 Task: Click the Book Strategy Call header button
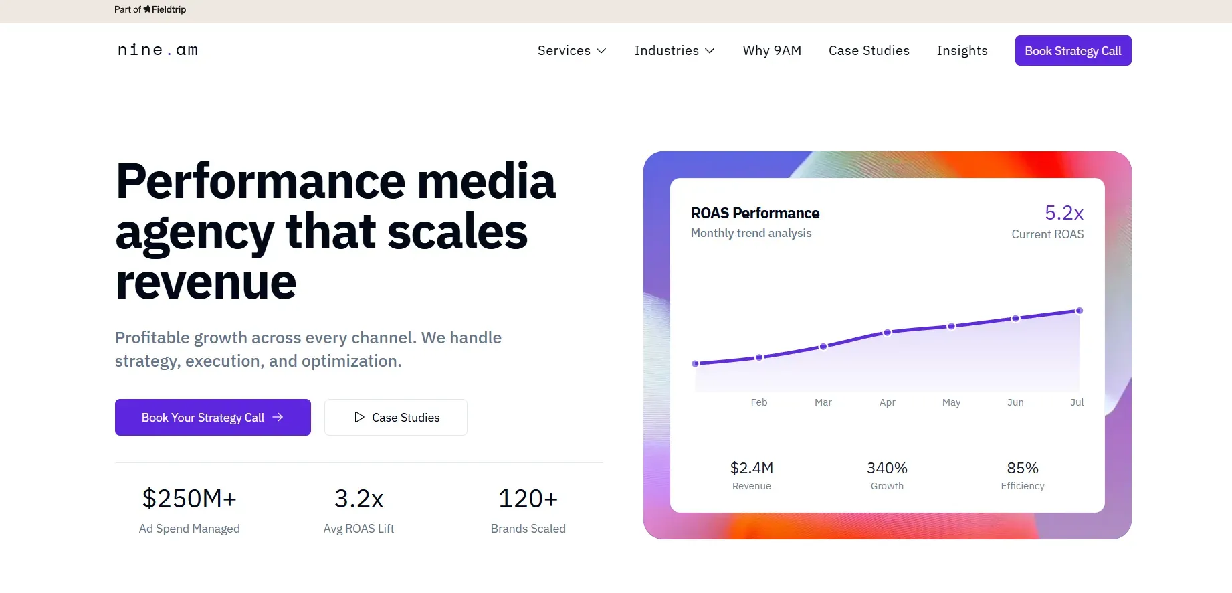click(1073, 50)
